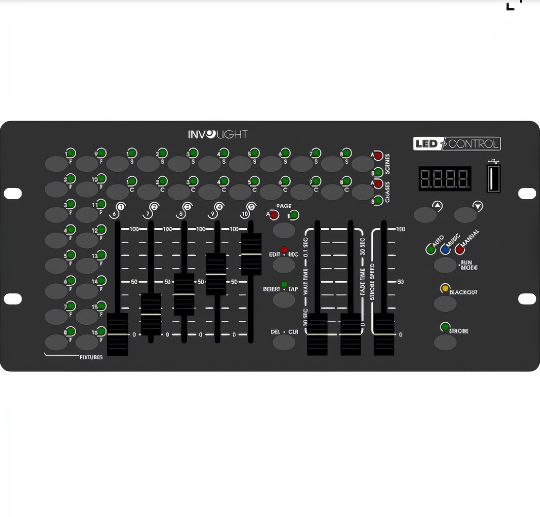Click the USB port slot
The image size is (540, 517).
494,179
